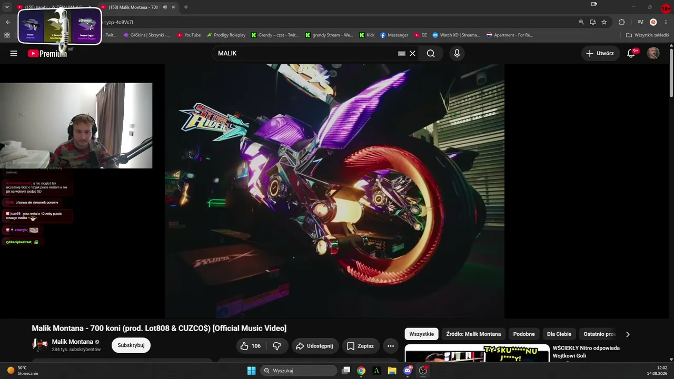This screenshot has width=674, height=379.
Task: Save the video with Zapisz
Action: (360, 346)
